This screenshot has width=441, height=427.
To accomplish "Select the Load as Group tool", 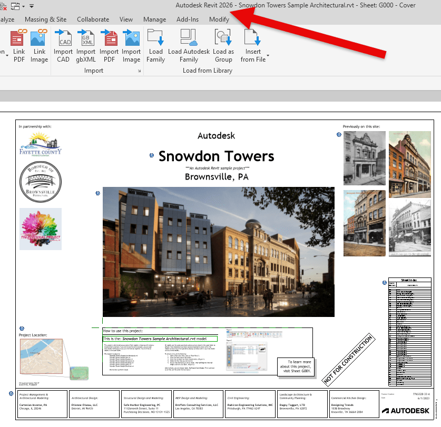I will pos(223,46).
